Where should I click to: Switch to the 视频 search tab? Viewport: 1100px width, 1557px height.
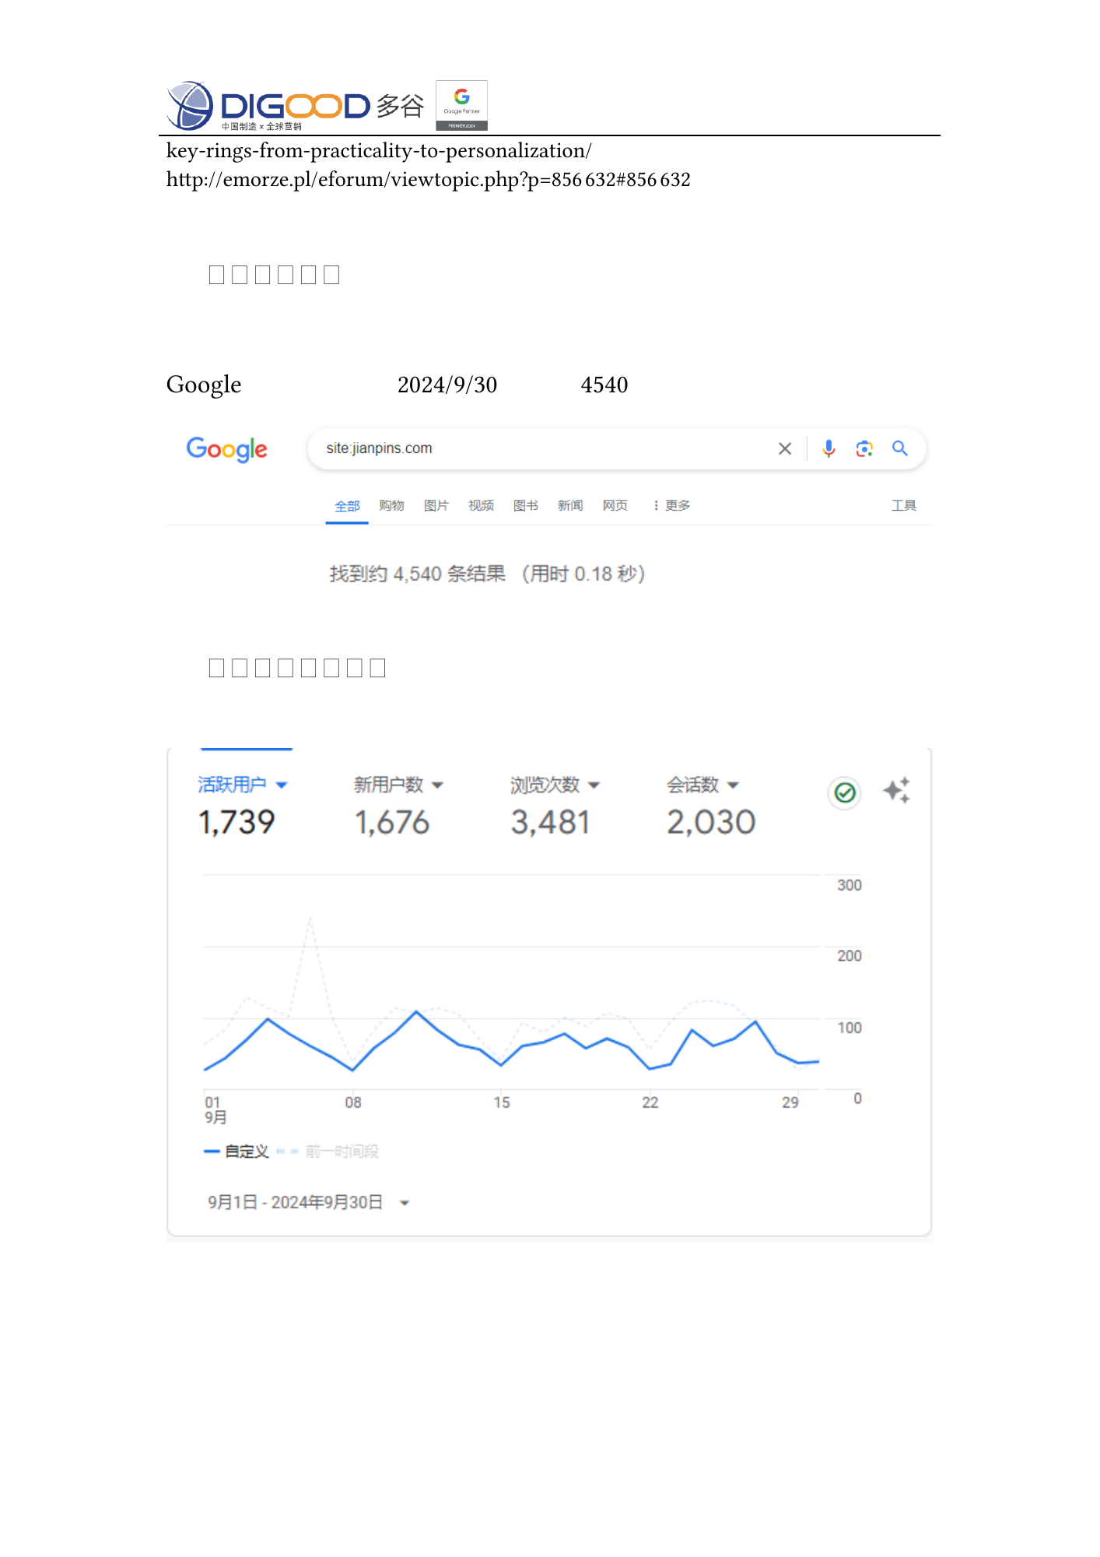coord(481,505)
